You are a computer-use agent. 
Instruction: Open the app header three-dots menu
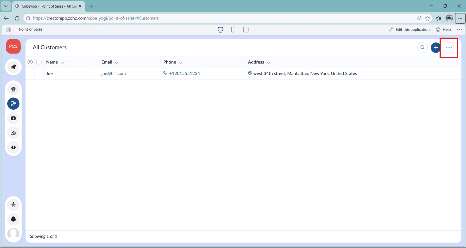pos(459,29)
